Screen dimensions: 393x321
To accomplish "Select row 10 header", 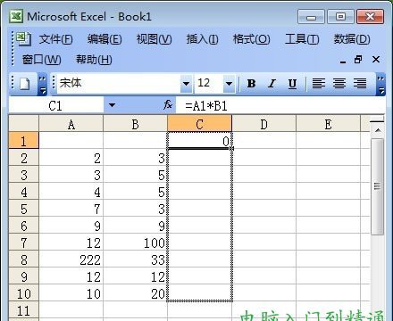I will pyautogui.click(x=23, y=293).
